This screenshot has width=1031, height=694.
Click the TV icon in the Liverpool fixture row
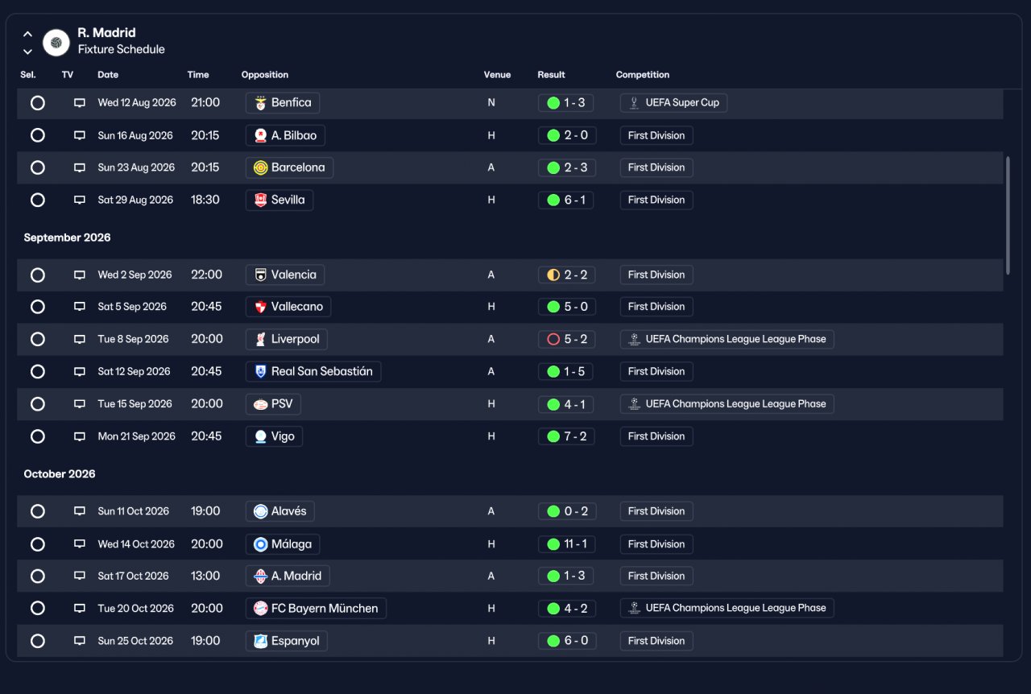pyautogui.click(x=80, y=340)
